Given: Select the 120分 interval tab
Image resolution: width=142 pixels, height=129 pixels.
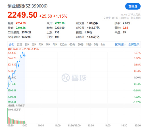Looking at the screenshot, I should pos(63,44).
